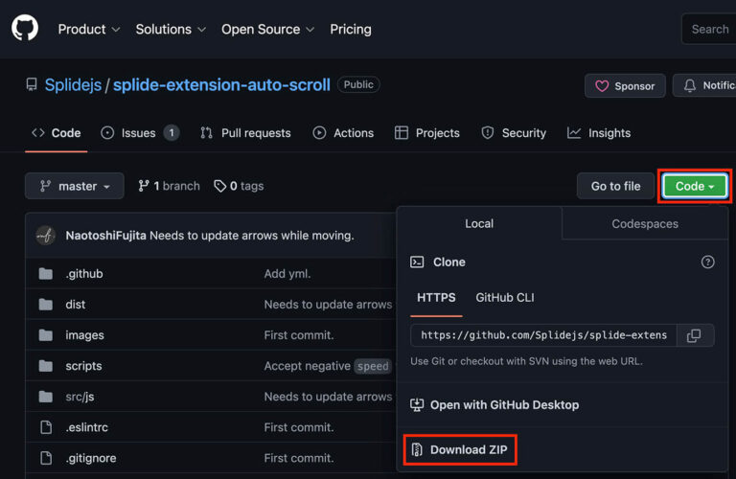Click the clone help question mark icon
Viewport: 736px width, 479px height.
pyautogui.click(x=707, y=262)
